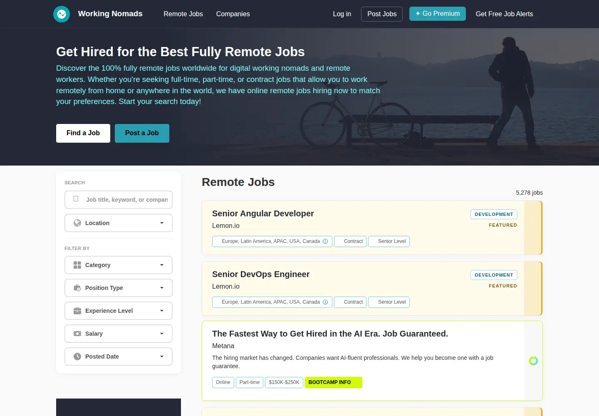Click the Post a Job hero button

142,133
